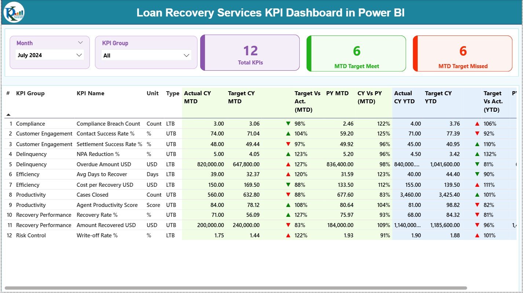523x293 pixels.
Task: Click the Total KPIs card
Action: [250, 53]
